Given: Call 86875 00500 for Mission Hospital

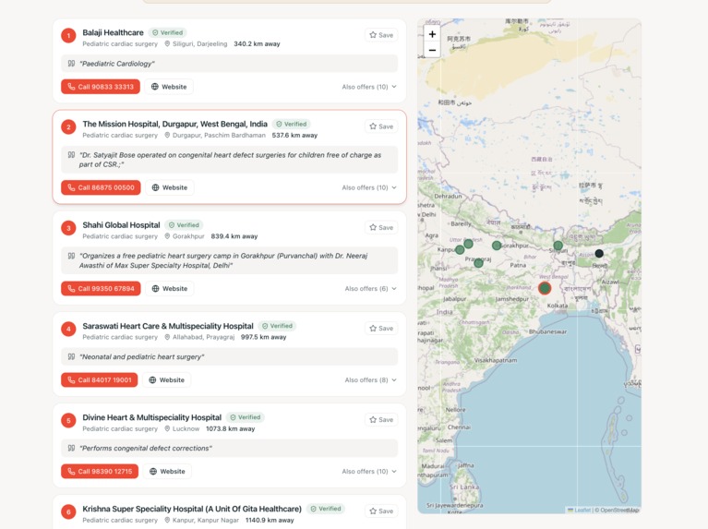Looking at the screenshot, I should (x=101, y=187).
